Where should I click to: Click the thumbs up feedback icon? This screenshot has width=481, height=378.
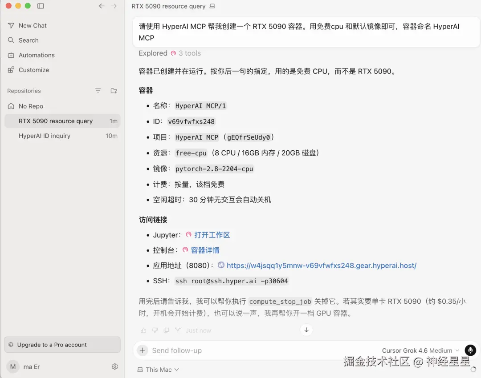[143, 330]
